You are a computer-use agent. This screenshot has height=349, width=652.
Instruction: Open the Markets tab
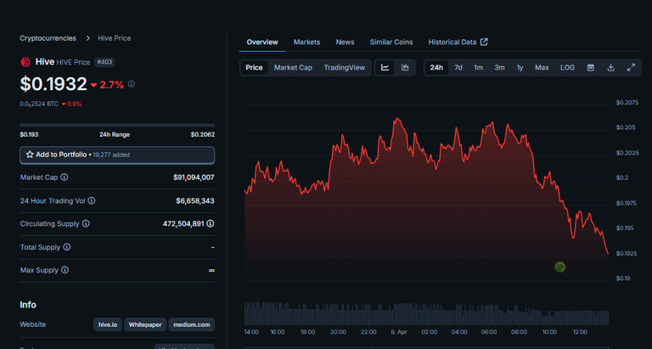click(306, 42)
